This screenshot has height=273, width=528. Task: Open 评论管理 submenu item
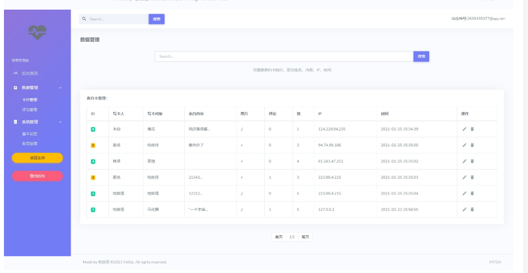point(29,110)
